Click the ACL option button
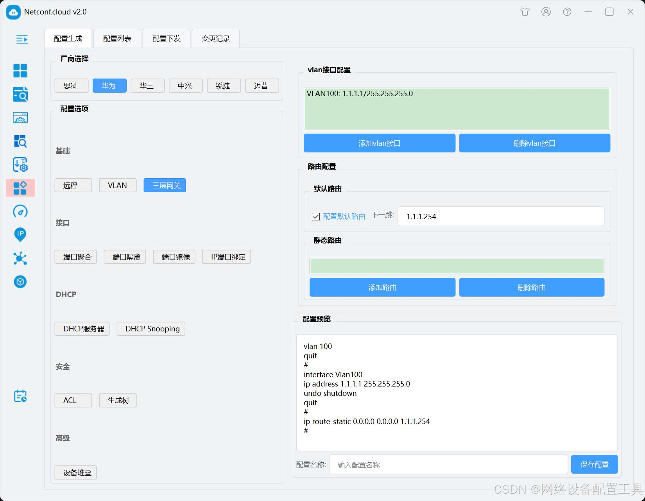645x501 pixels. 73,400
